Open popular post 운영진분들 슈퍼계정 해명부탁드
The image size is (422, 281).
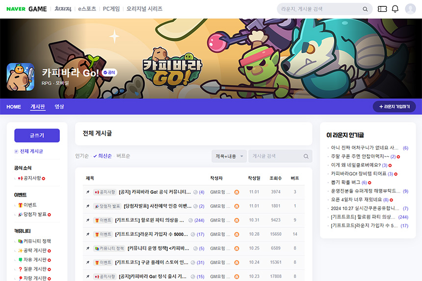pyautogui.click(x=366, y=191)
